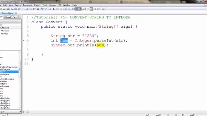The image size is (207, 116).
Task: Click the Find in files toolbar icon
Action: (x=58, y=9)
